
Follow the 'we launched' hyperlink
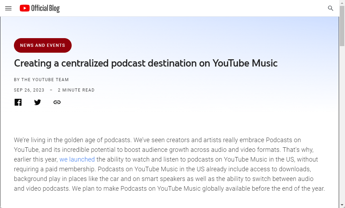click(x=77, y=159)
